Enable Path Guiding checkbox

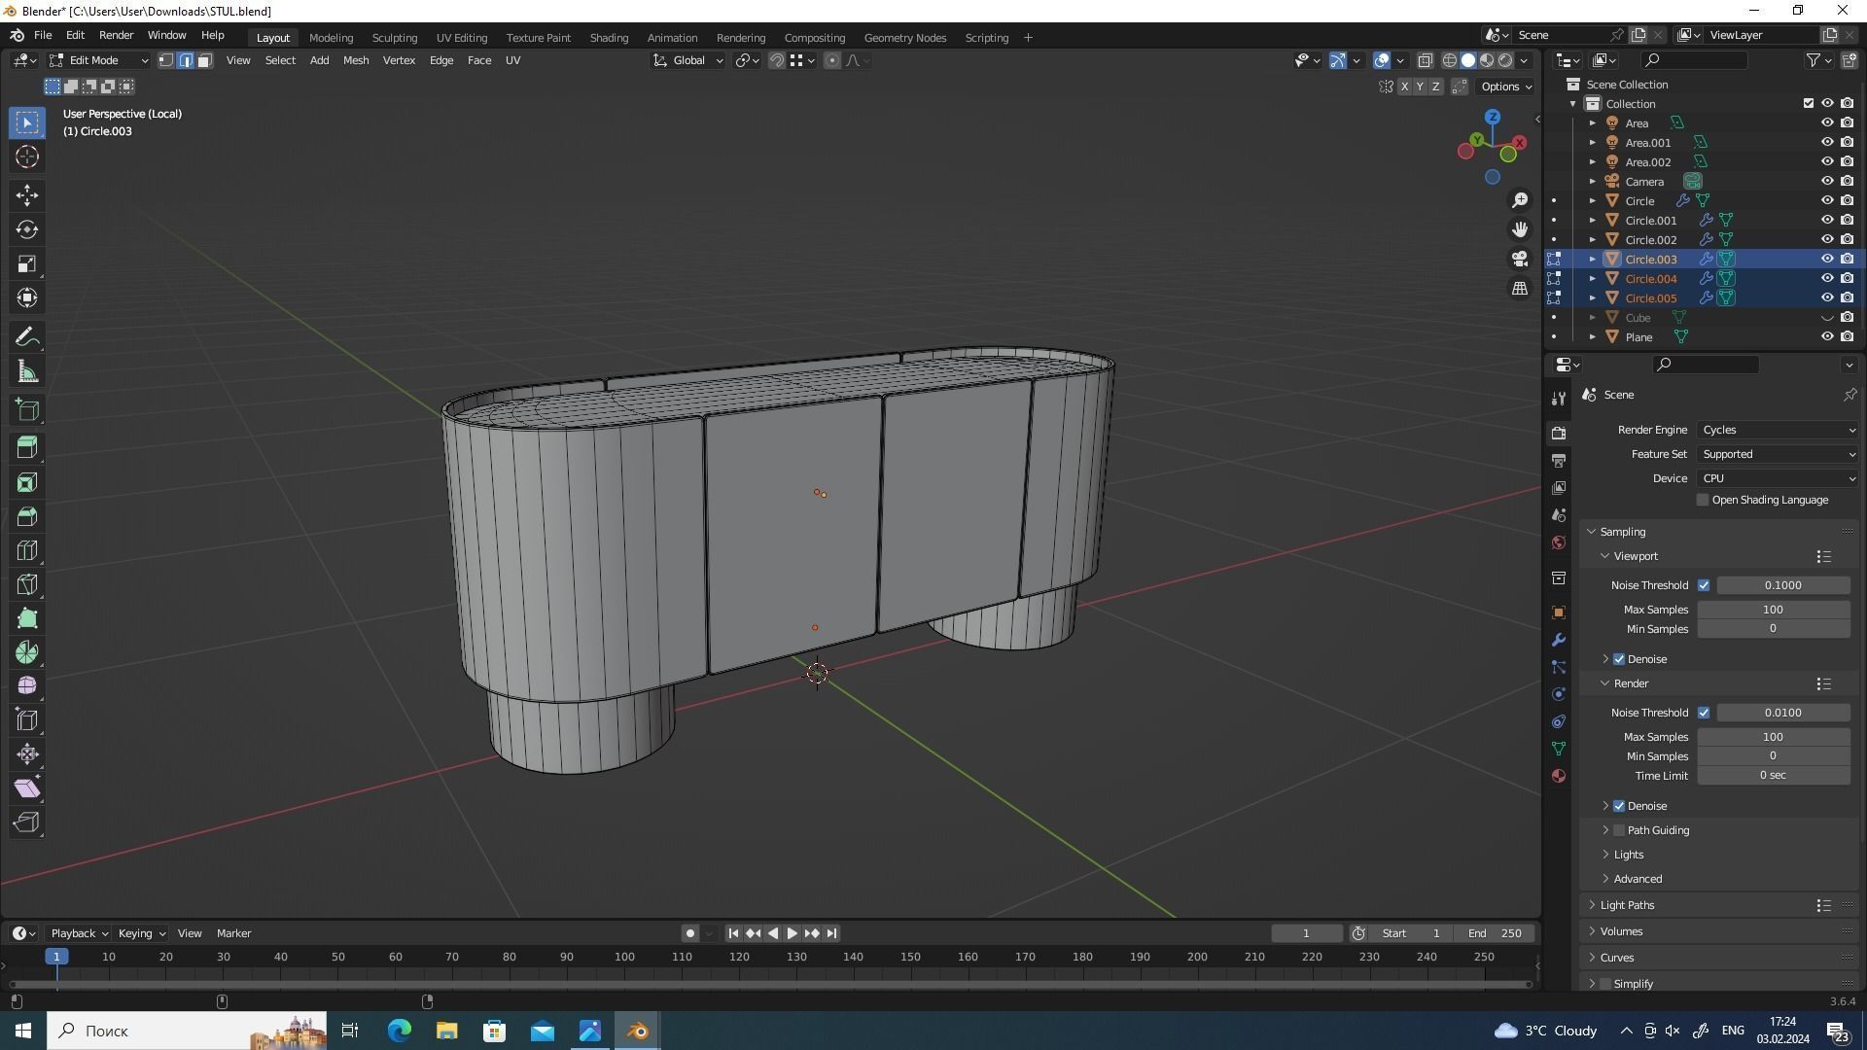[x=1619, y=830]
